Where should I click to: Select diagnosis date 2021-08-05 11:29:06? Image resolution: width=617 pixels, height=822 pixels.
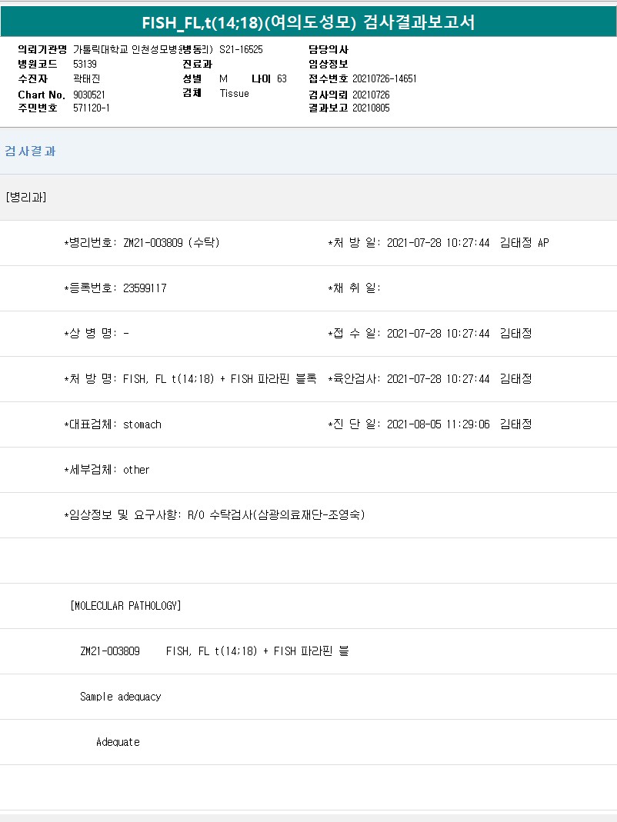point(438,424)
